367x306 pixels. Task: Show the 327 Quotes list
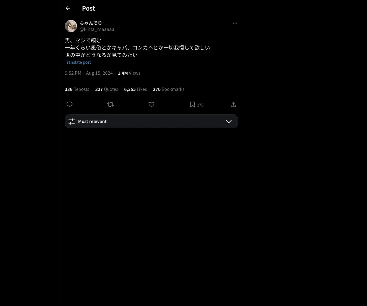point(107,89)
